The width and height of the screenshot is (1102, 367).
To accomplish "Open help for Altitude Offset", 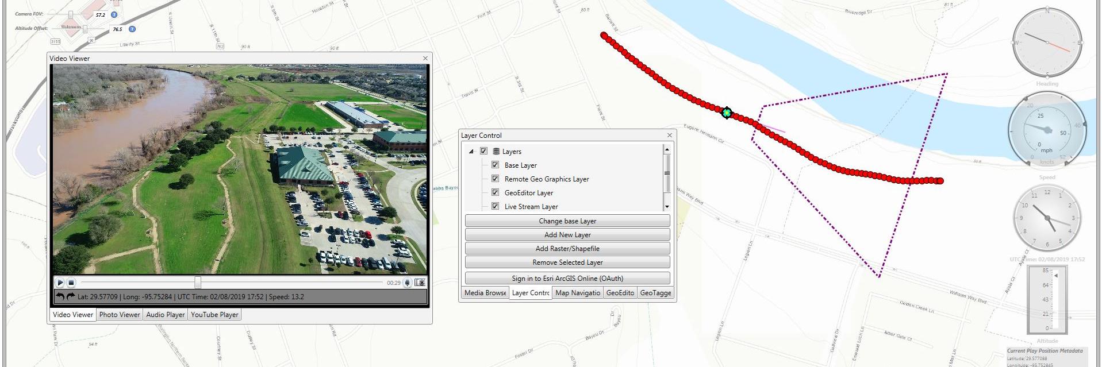I will pyautogui.click(x=132, y=29).
